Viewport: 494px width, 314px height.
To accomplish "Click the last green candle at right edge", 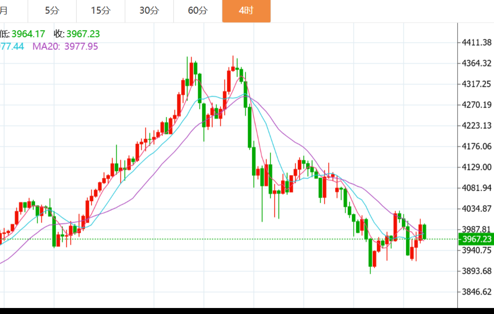I will pyautogui.click(x=424, y=232).
